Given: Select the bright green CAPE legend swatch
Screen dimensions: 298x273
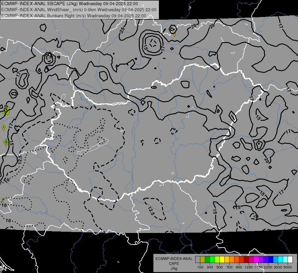Looking at the screenshot, I should [x=212, y=260].
